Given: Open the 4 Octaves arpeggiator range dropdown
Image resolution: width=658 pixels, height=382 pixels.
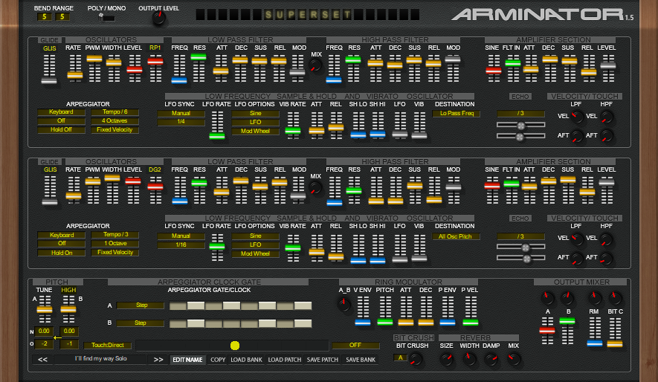Looking at the screenshot, I should [115, 120].
